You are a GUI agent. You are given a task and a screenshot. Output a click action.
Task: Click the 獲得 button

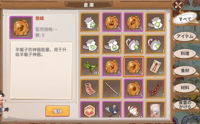(x=57, y=111)
